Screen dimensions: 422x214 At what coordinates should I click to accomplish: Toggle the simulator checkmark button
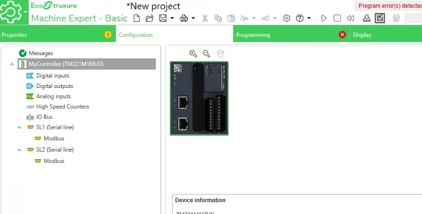(x=380, y=18)
